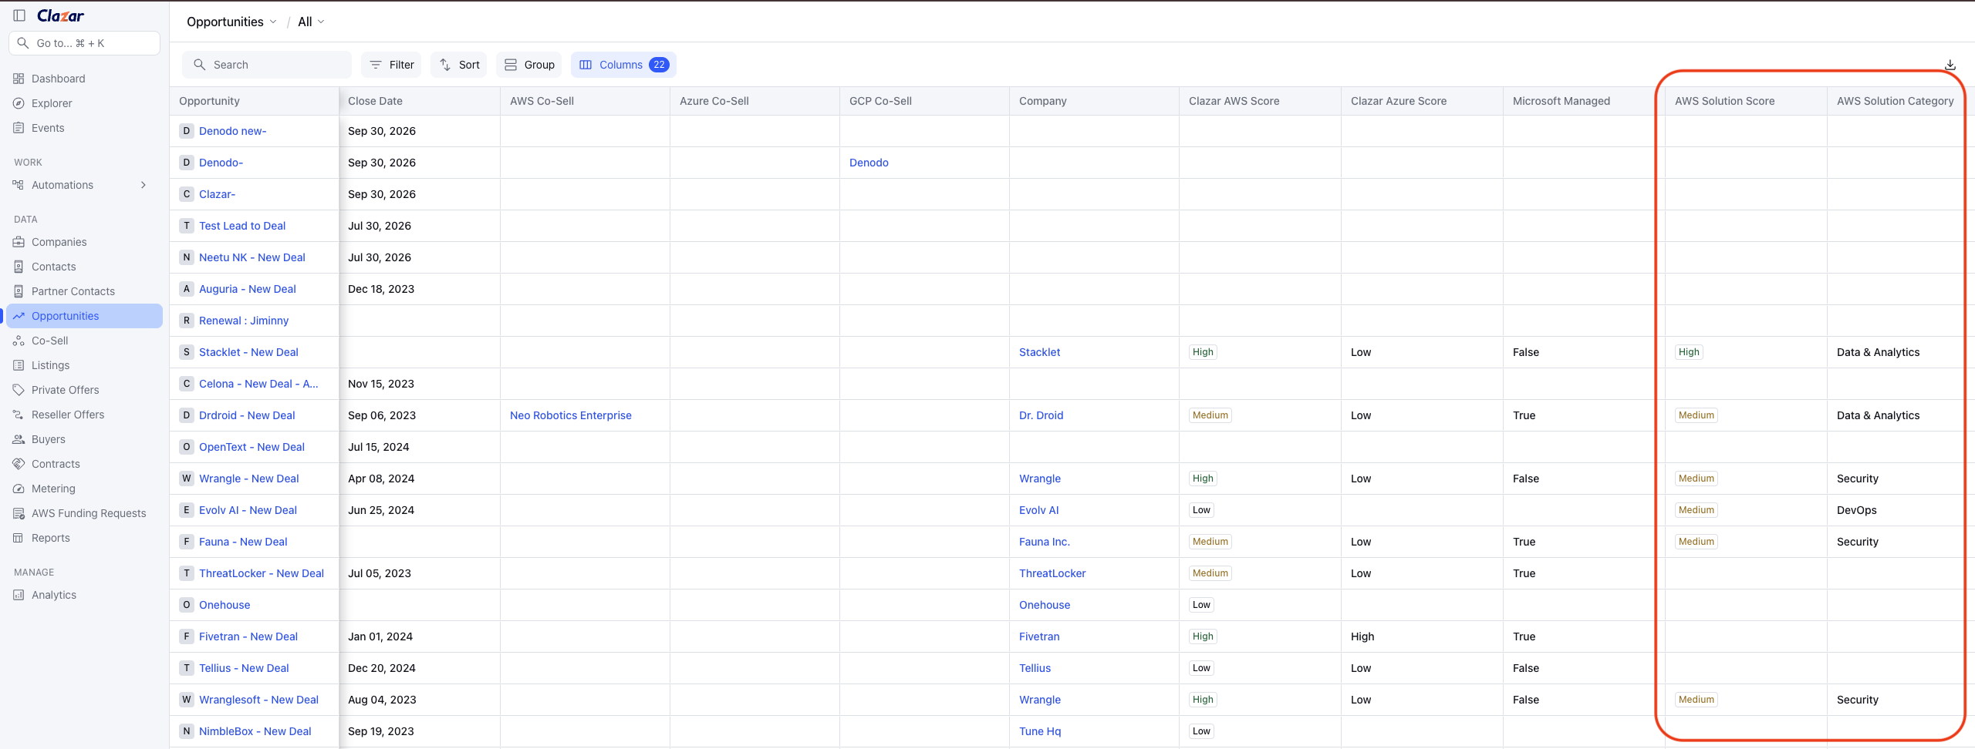The image size is (1975, 749).
Task: Click the Reports icon
Action: pos(19,538)
